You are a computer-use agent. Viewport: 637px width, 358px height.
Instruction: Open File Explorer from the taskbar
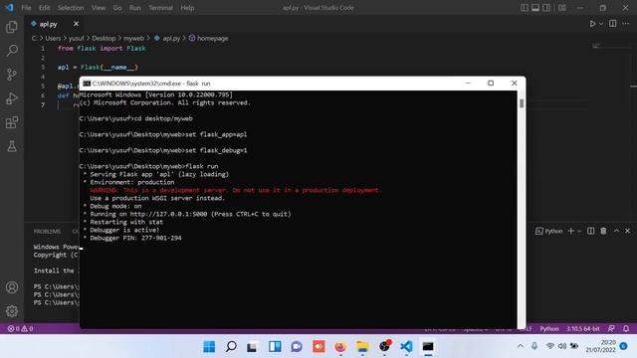click(x=362, y=347)
